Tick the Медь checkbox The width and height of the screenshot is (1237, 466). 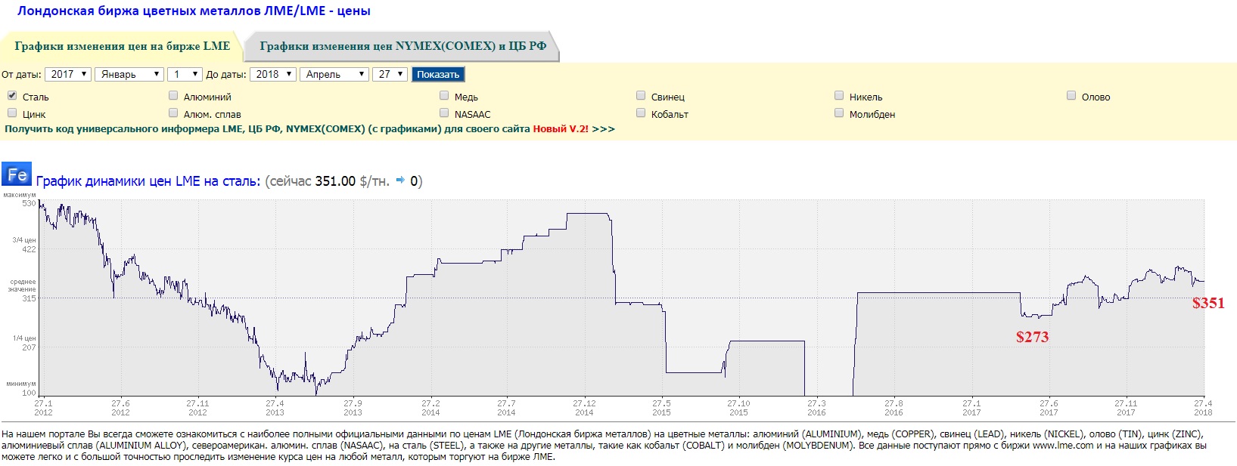[444, 96]
